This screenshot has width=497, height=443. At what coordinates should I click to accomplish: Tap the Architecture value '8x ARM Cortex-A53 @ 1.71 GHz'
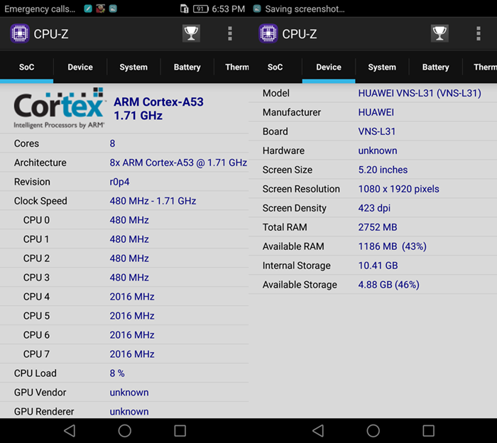click(178, 163)
